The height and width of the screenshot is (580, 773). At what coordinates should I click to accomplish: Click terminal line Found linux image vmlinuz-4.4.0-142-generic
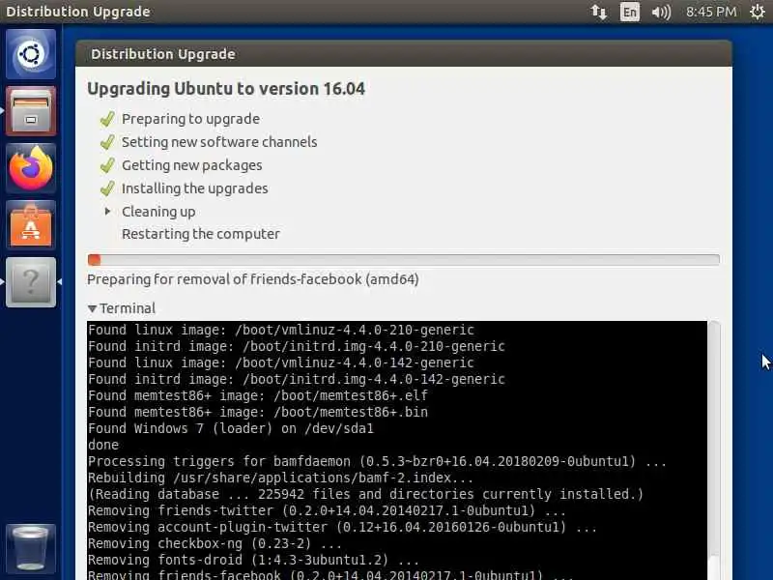coord(281,362)
